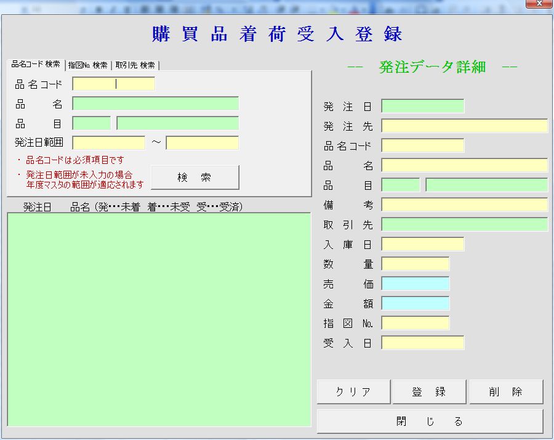Switch to the 品名コード 検索 tab

36,65
